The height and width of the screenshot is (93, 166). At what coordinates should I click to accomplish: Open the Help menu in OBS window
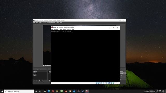click(x=61, y=22)
